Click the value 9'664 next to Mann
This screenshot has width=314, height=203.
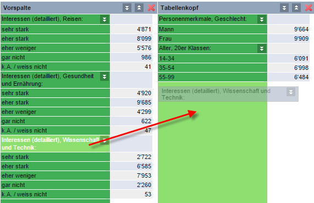click(x=301, y=29)
